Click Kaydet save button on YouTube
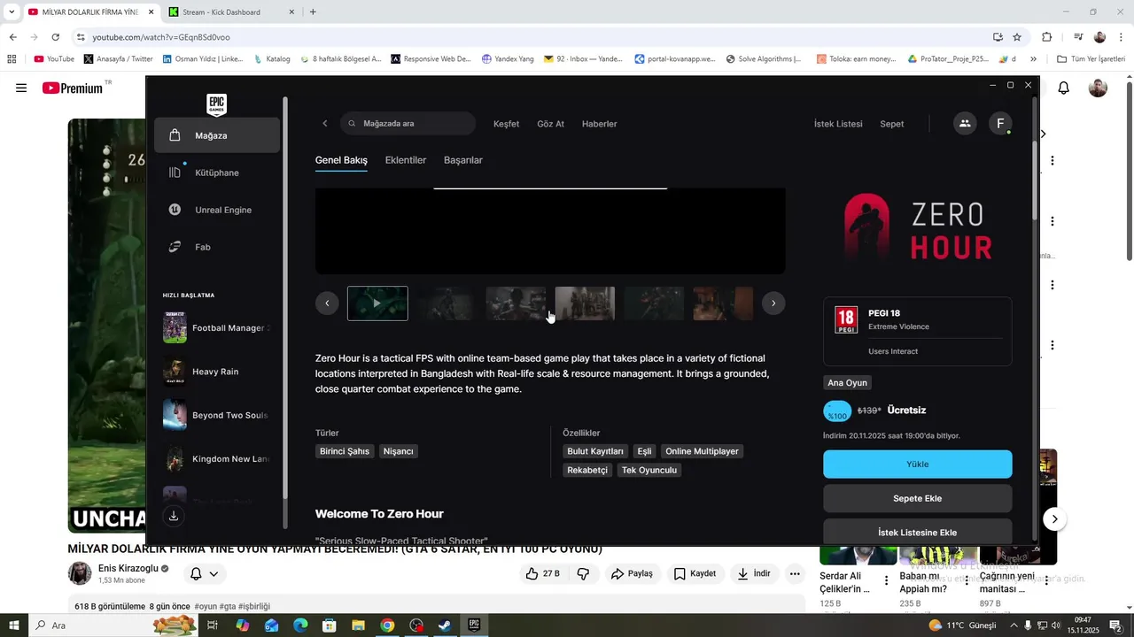The image size is (1134, 637). pyautogui.click(x=695, y=573)
